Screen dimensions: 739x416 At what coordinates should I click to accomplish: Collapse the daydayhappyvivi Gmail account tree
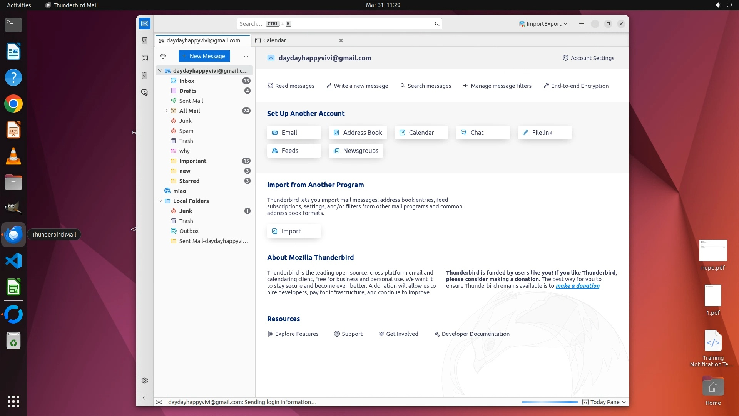(160, 71)
